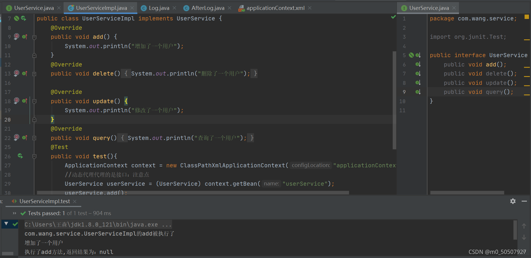Click implements-method icon beside delete() on line 13
The image size is (531, 258).
click(x=25, y=73)
